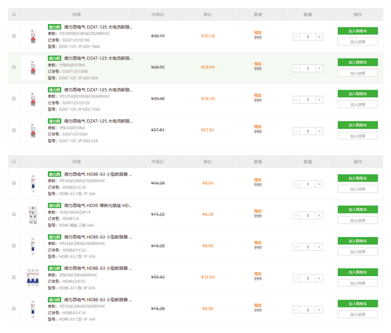Click plus button for HDBE-63 3P 63A

[319, 278]
